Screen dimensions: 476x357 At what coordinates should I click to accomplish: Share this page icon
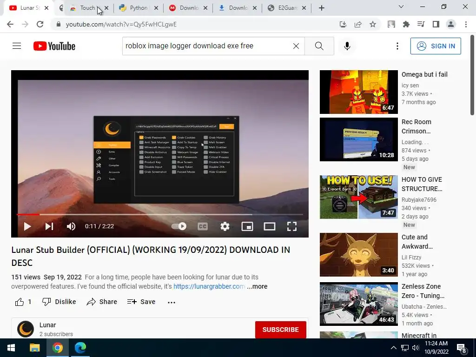click(x=358, y=24)
